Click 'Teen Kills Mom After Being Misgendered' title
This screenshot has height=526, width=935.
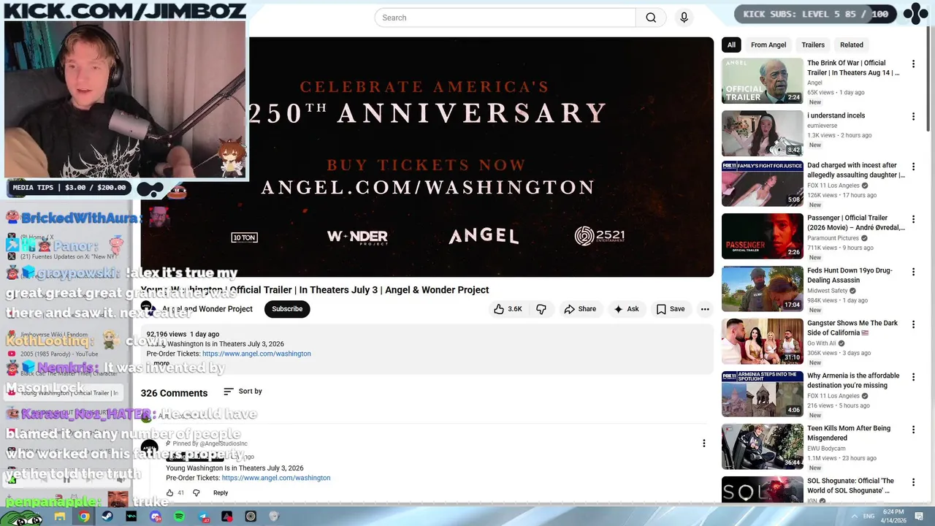(849, 433)
